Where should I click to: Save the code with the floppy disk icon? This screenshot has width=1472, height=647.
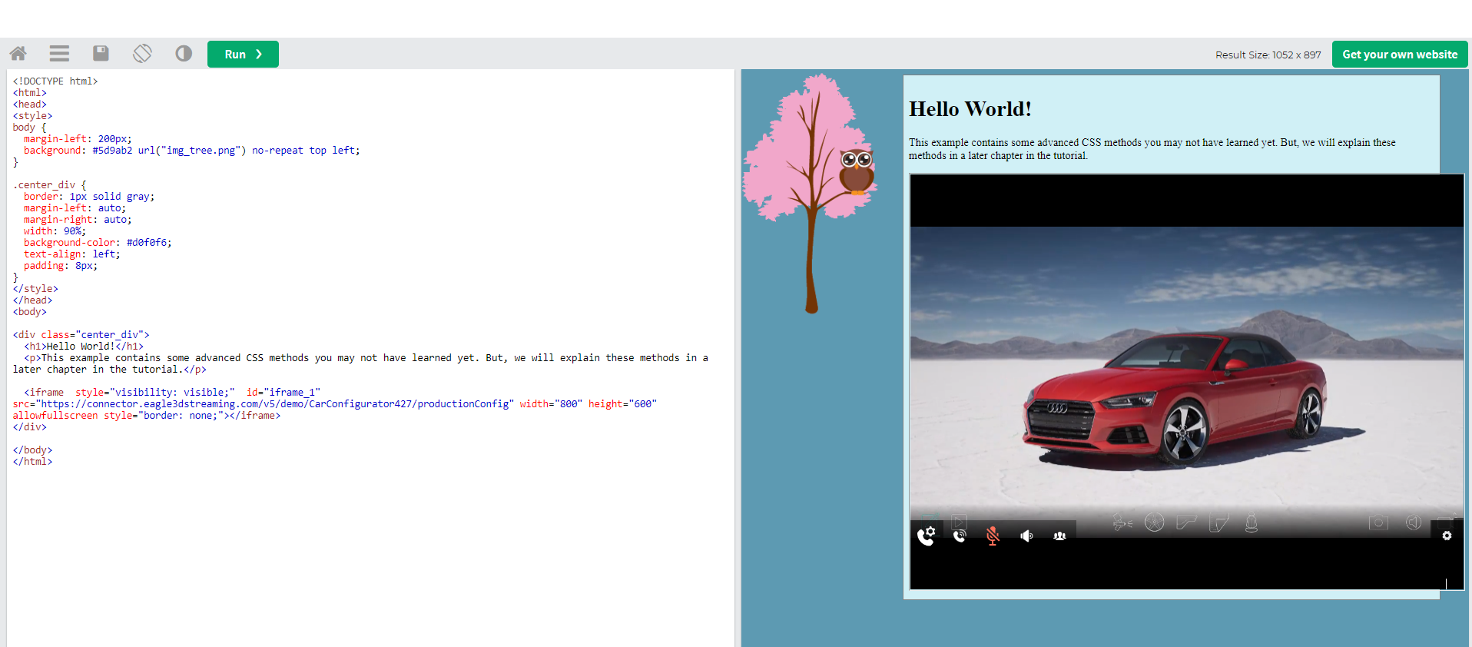pyautogui.click(x=101, y=54)
